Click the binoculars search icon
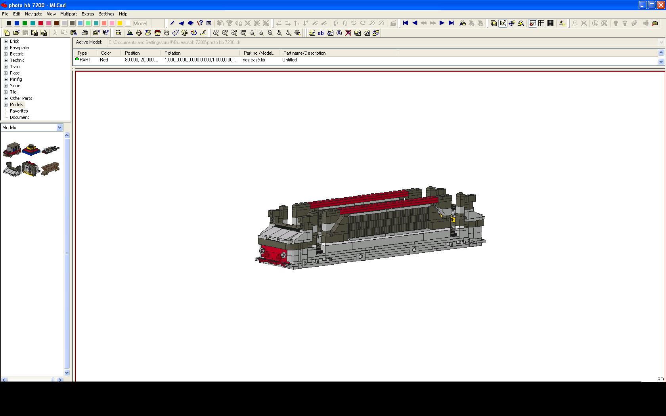Viewport: 666px width, 416px height. (x=463, y=23)
